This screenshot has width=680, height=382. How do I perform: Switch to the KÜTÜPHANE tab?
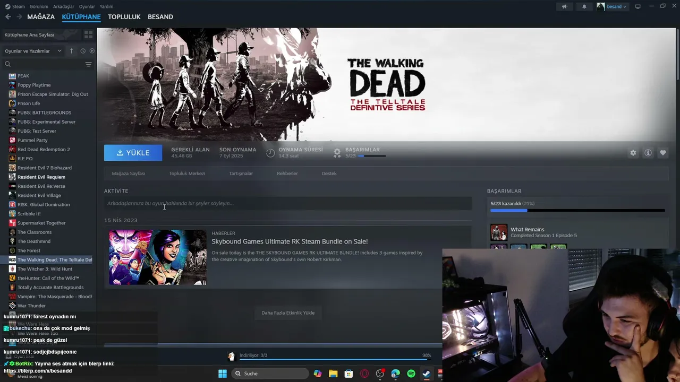(81, 17)
